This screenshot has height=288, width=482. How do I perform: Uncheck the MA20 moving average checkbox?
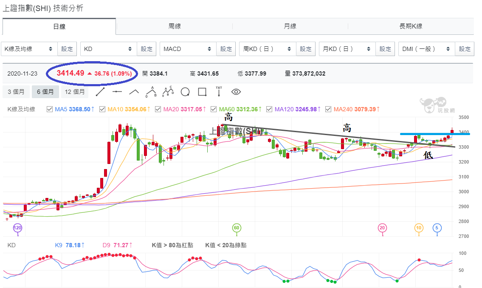click(x=158, y=109)
